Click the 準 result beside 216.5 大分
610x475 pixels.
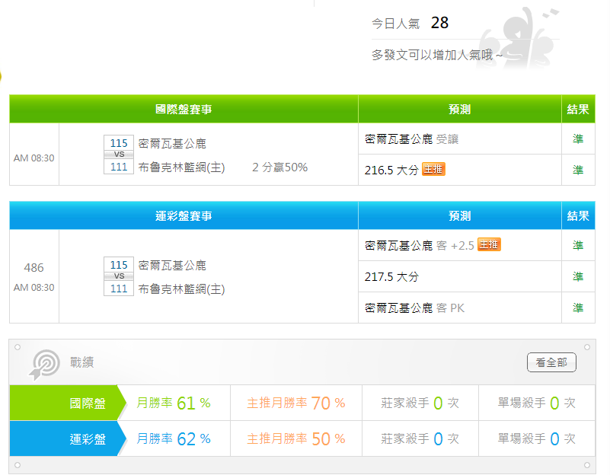pos(578,171)
